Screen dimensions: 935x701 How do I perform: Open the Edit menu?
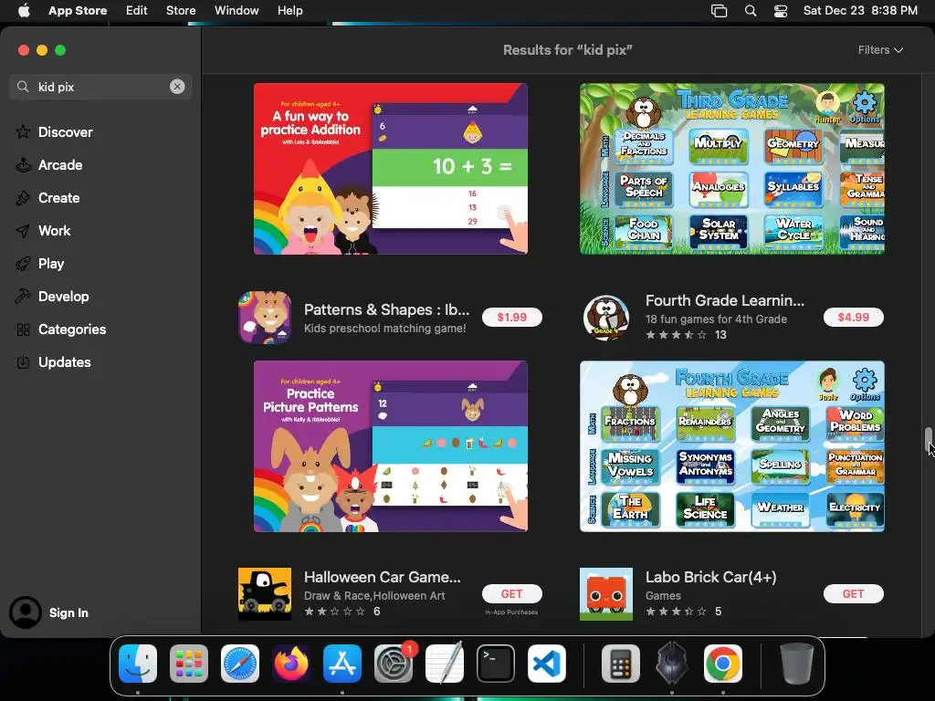pos(137,11)
